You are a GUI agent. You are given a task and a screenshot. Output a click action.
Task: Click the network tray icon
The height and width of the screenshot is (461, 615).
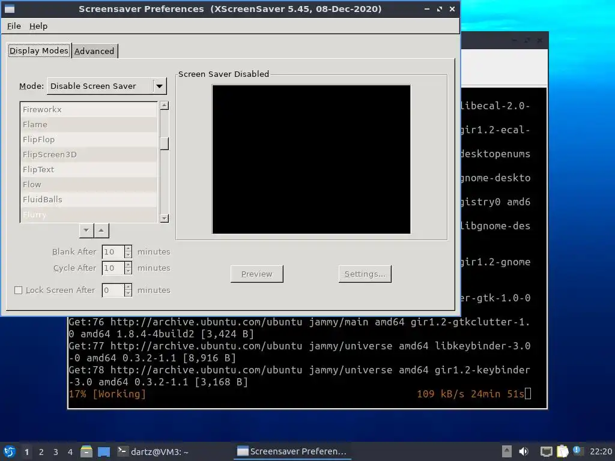pos(546,451)
